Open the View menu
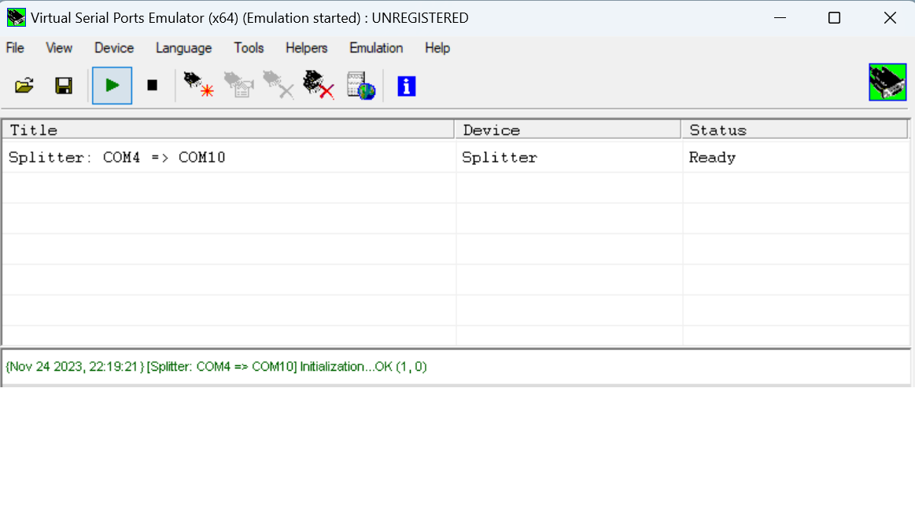 coord(59,48)
